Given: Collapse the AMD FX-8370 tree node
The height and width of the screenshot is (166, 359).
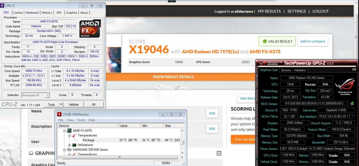Looking at the screenshot, I should click(64, 131).
